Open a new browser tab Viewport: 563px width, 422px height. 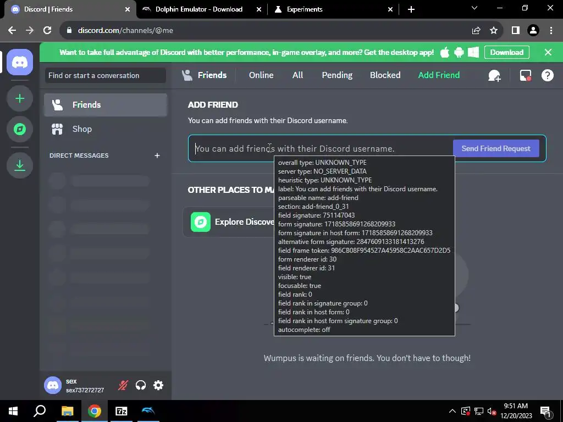(411, 9)
